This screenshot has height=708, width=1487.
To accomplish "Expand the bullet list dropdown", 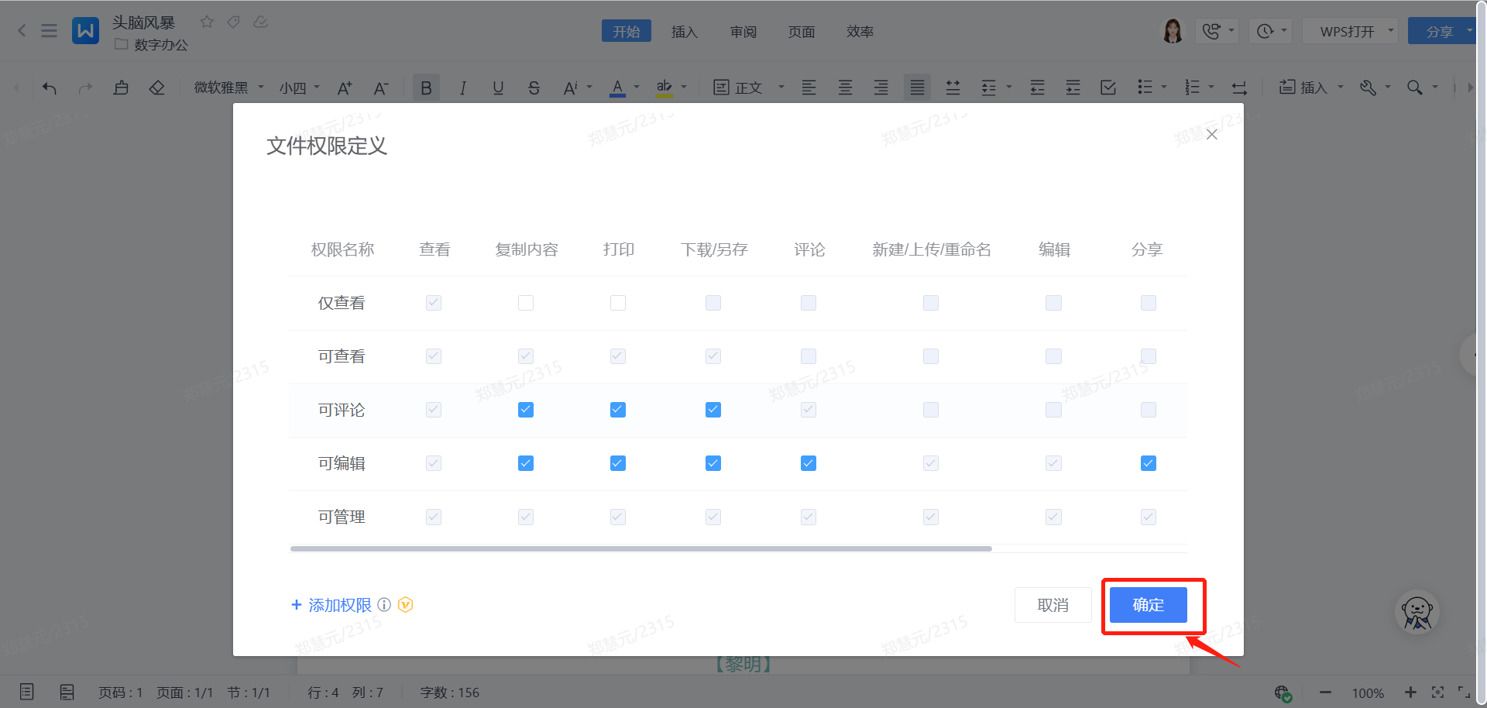I will (1164, 87).
